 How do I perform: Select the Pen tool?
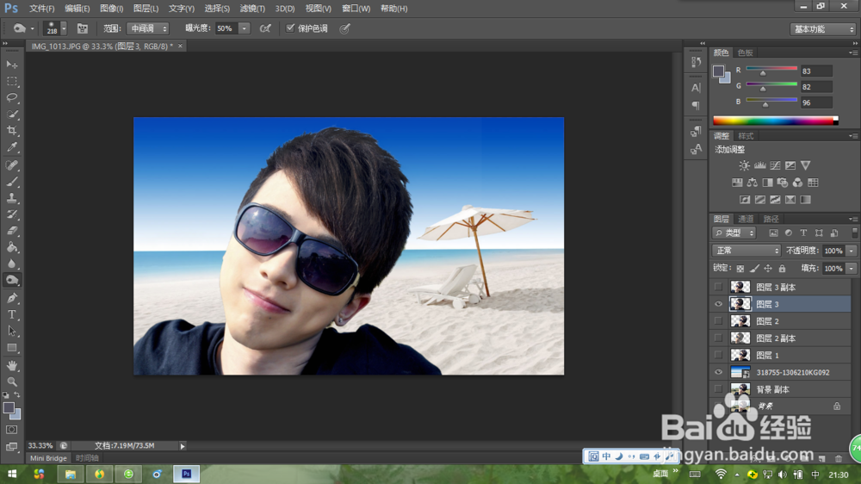coord(12,298)
